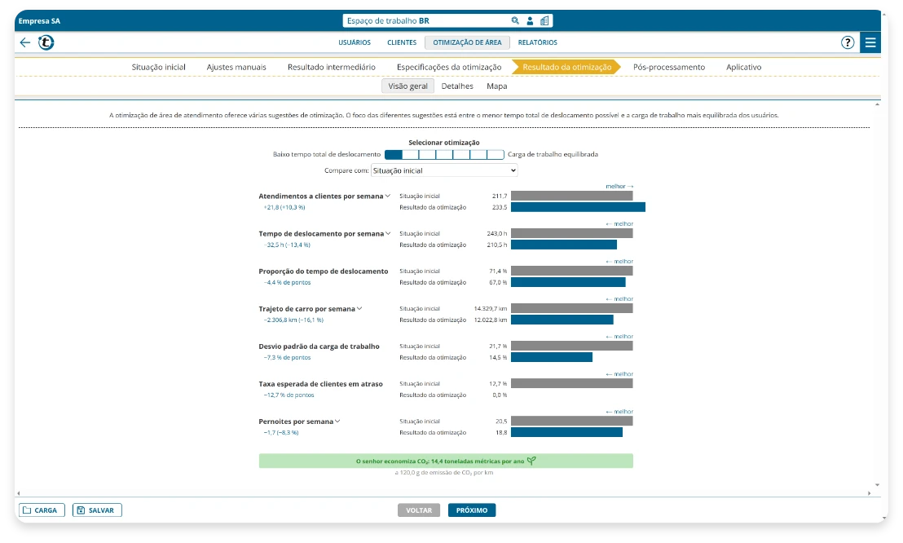Go back using the left arrow icon
903x543 pixels.
click(24, 42)
